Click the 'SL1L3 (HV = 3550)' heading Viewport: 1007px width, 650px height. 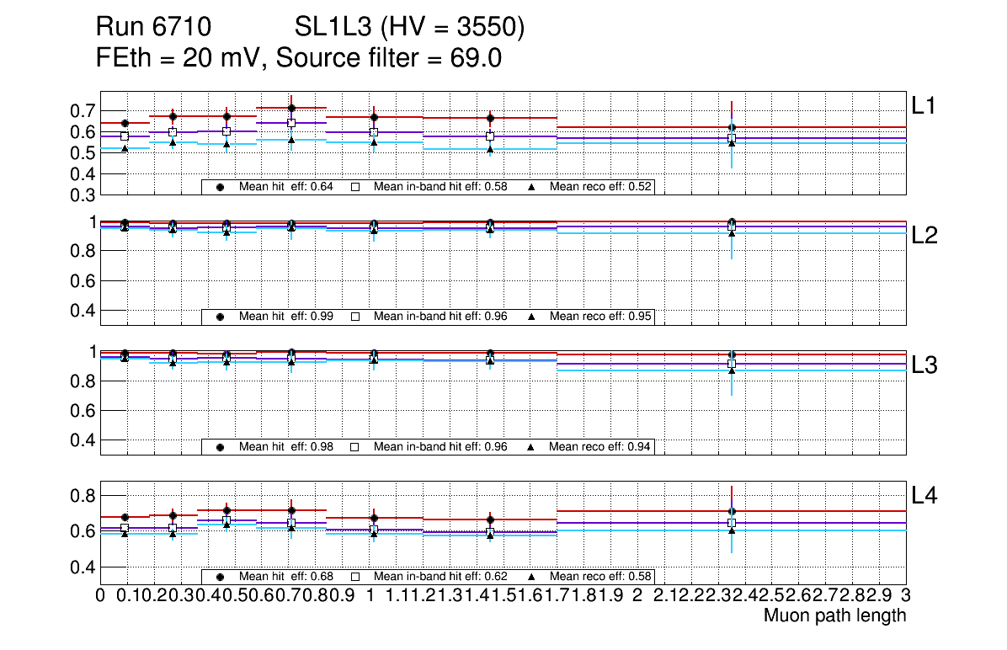(409, 28)
